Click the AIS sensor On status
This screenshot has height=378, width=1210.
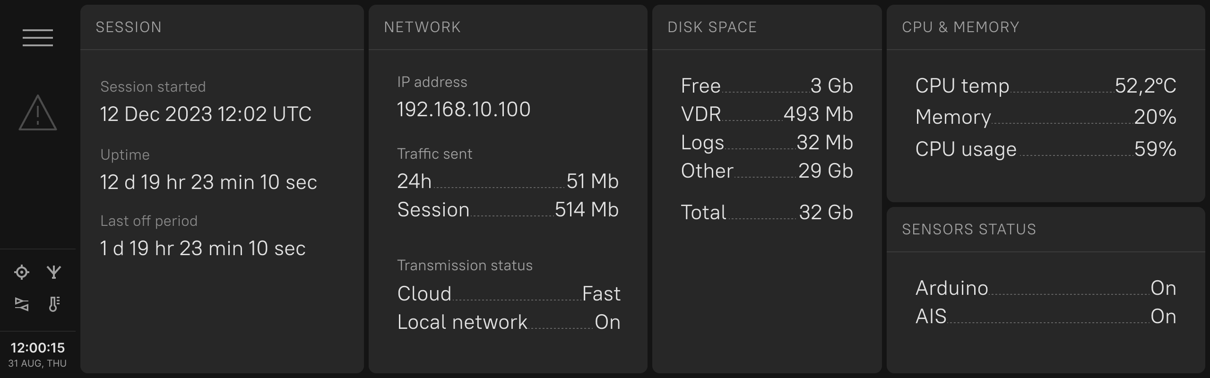[1163, 317]
